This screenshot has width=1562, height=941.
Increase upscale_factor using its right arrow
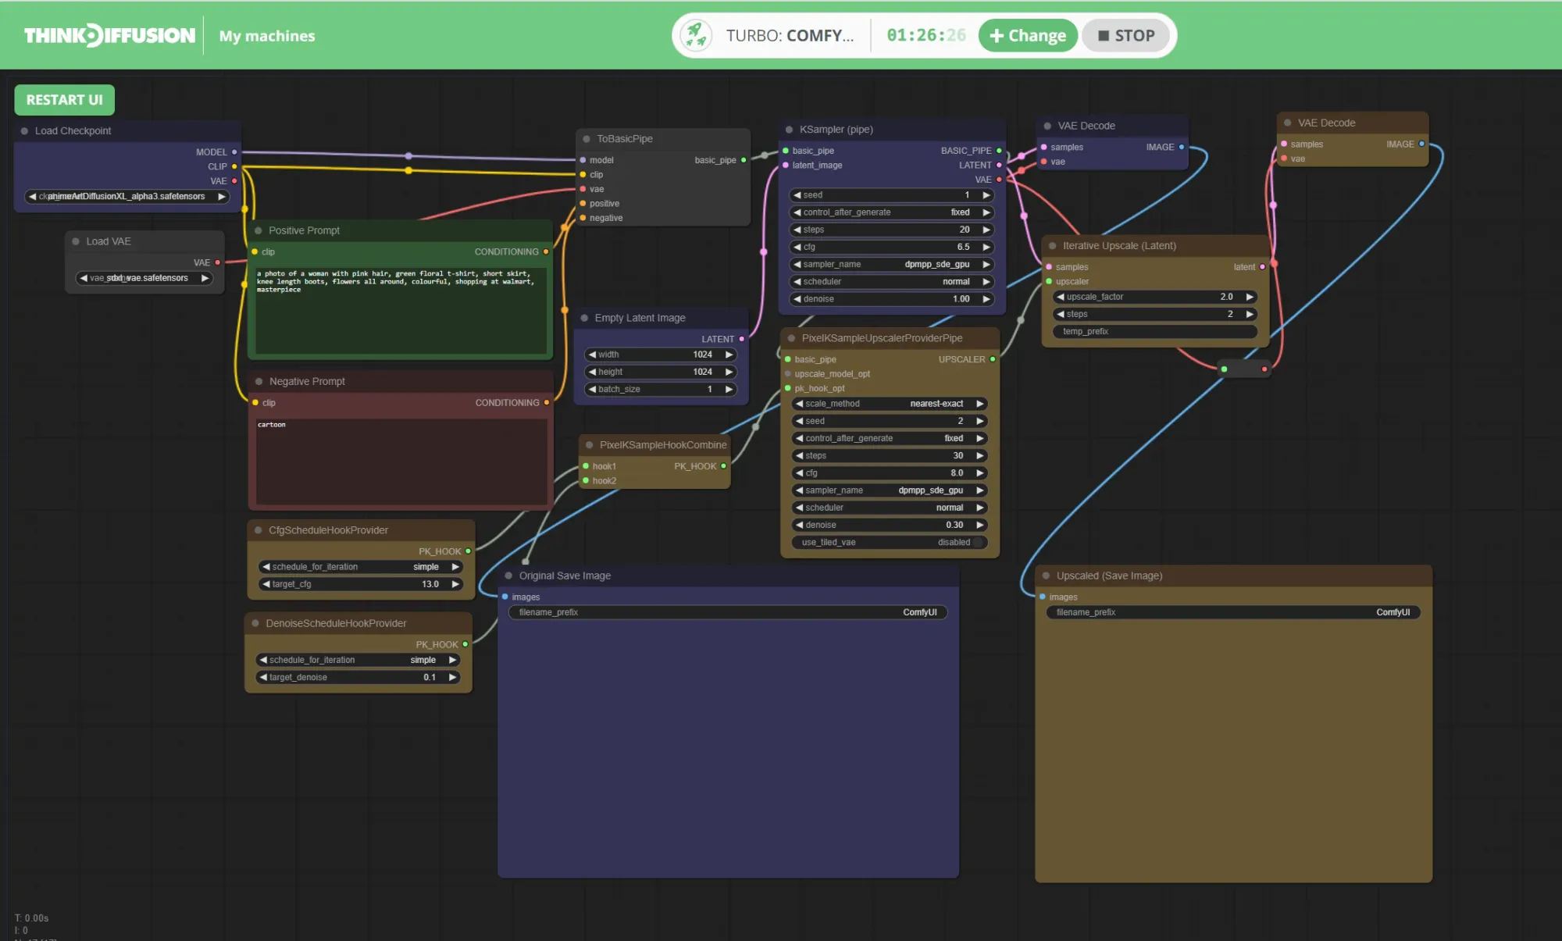click(1249, 297)
